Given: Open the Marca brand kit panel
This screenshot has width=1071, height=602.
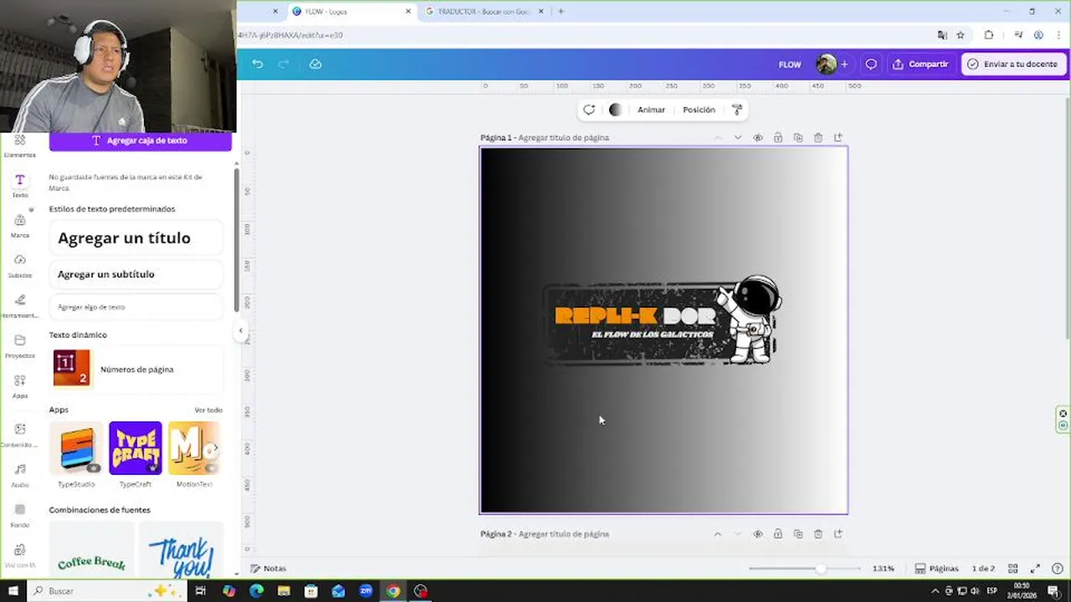Looking at the screenshot, I should 20,226.
